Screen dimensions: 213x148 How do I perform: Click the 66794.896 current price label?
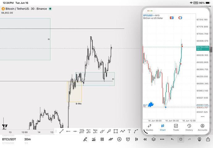(x=203, y=47)
